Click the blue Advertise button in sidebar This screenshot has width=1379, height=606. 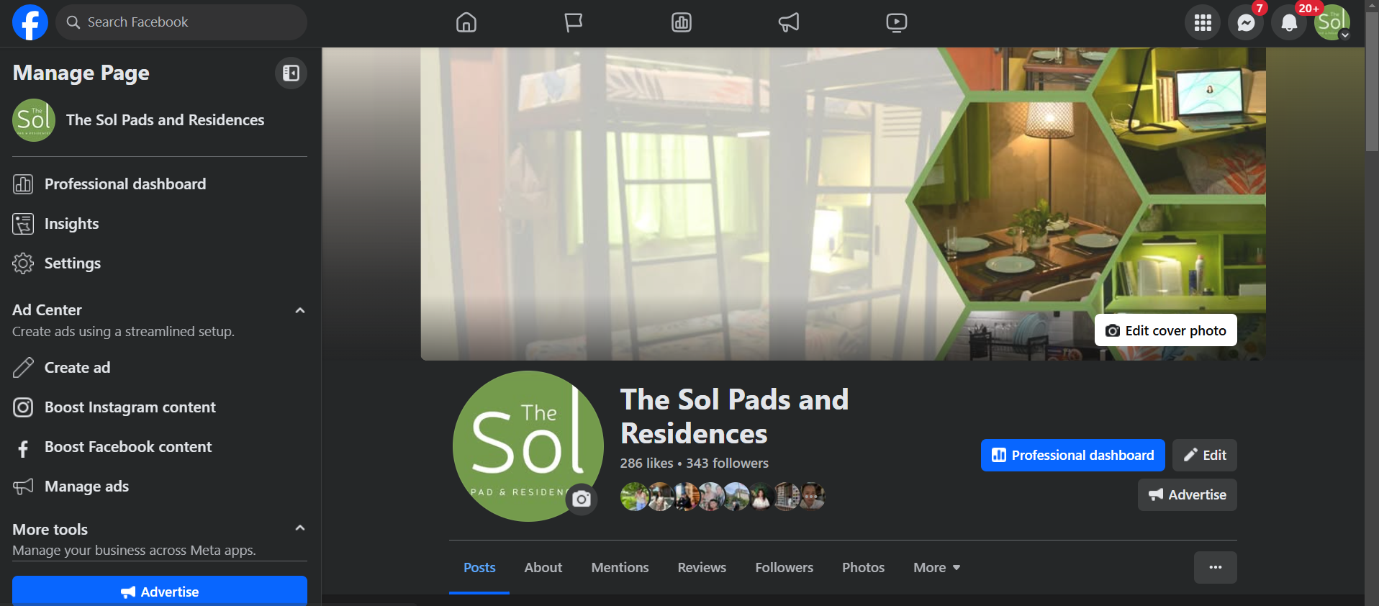tap(160, 591)
